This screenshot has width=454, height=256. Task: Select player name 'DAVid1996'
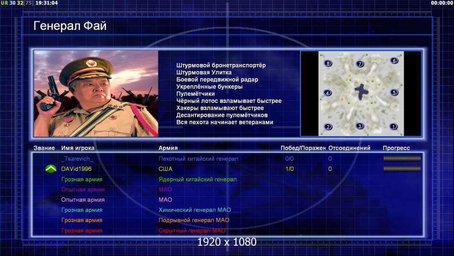coord(76,169)
